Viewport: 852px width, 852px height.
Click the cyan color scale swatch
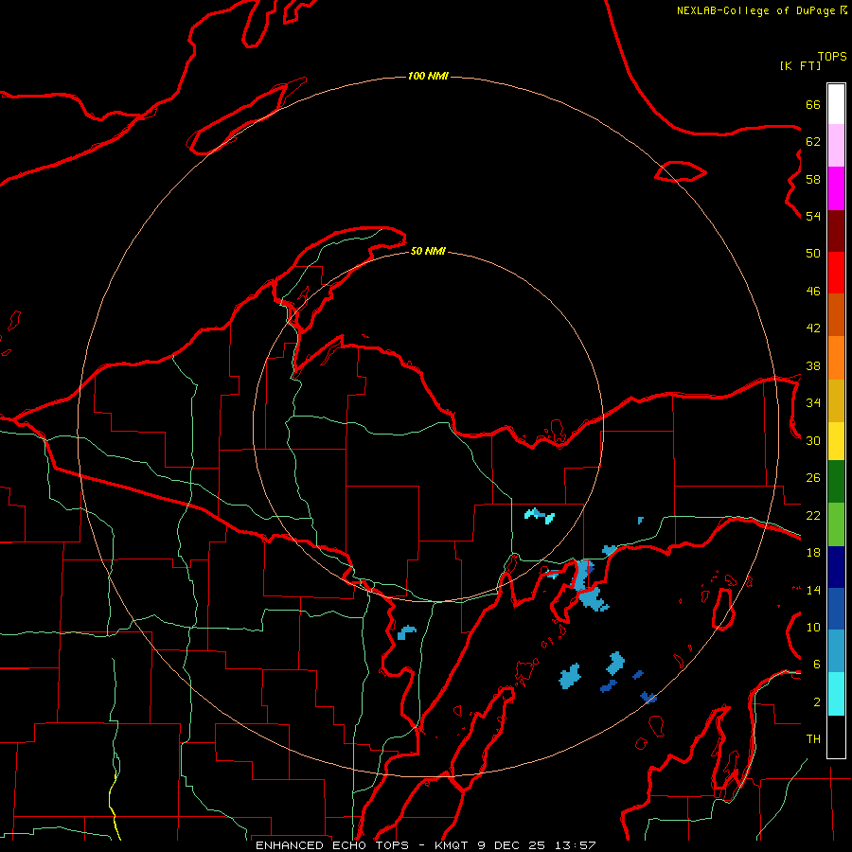click(x=836, y=694)
